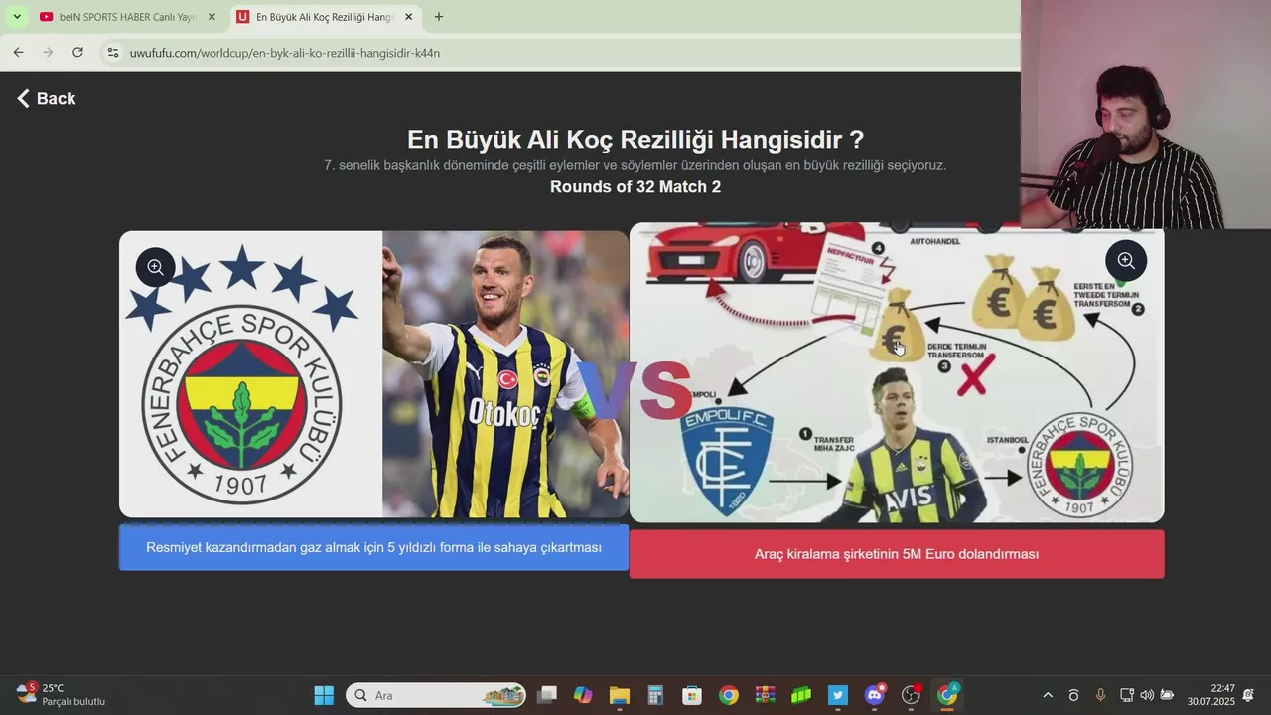Vote for the 5 yıldızlı forma option
The width and height of the screenshot is (1271, 715).
pos(373,547)
